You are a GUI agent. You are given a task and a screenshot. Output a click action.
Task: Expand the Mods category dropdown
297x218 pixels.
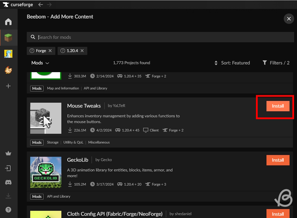click(x=40, y=63)
